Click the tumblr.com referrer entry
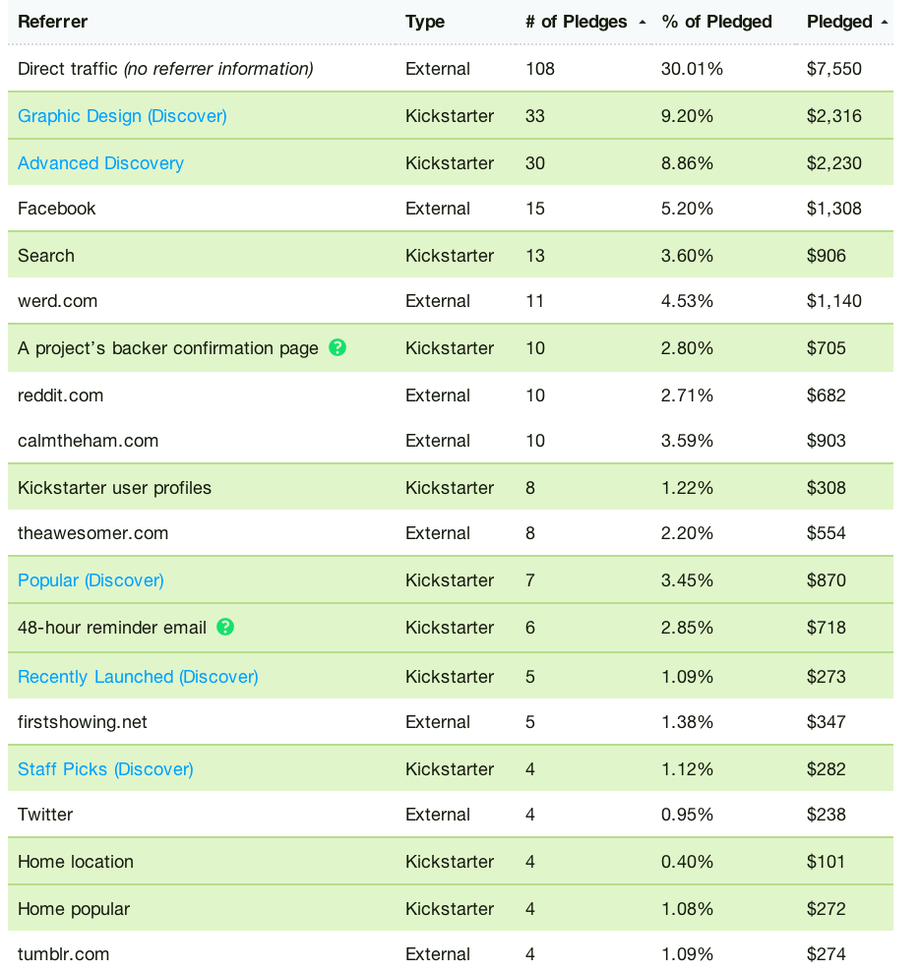921x972 pixels. point(63,954)
